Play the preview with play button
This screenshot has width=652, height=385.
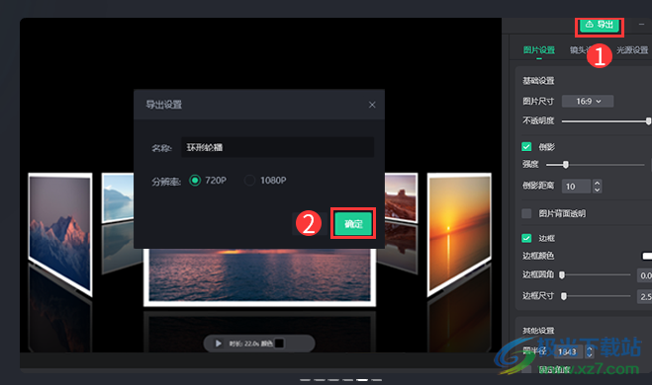[218, 344]
